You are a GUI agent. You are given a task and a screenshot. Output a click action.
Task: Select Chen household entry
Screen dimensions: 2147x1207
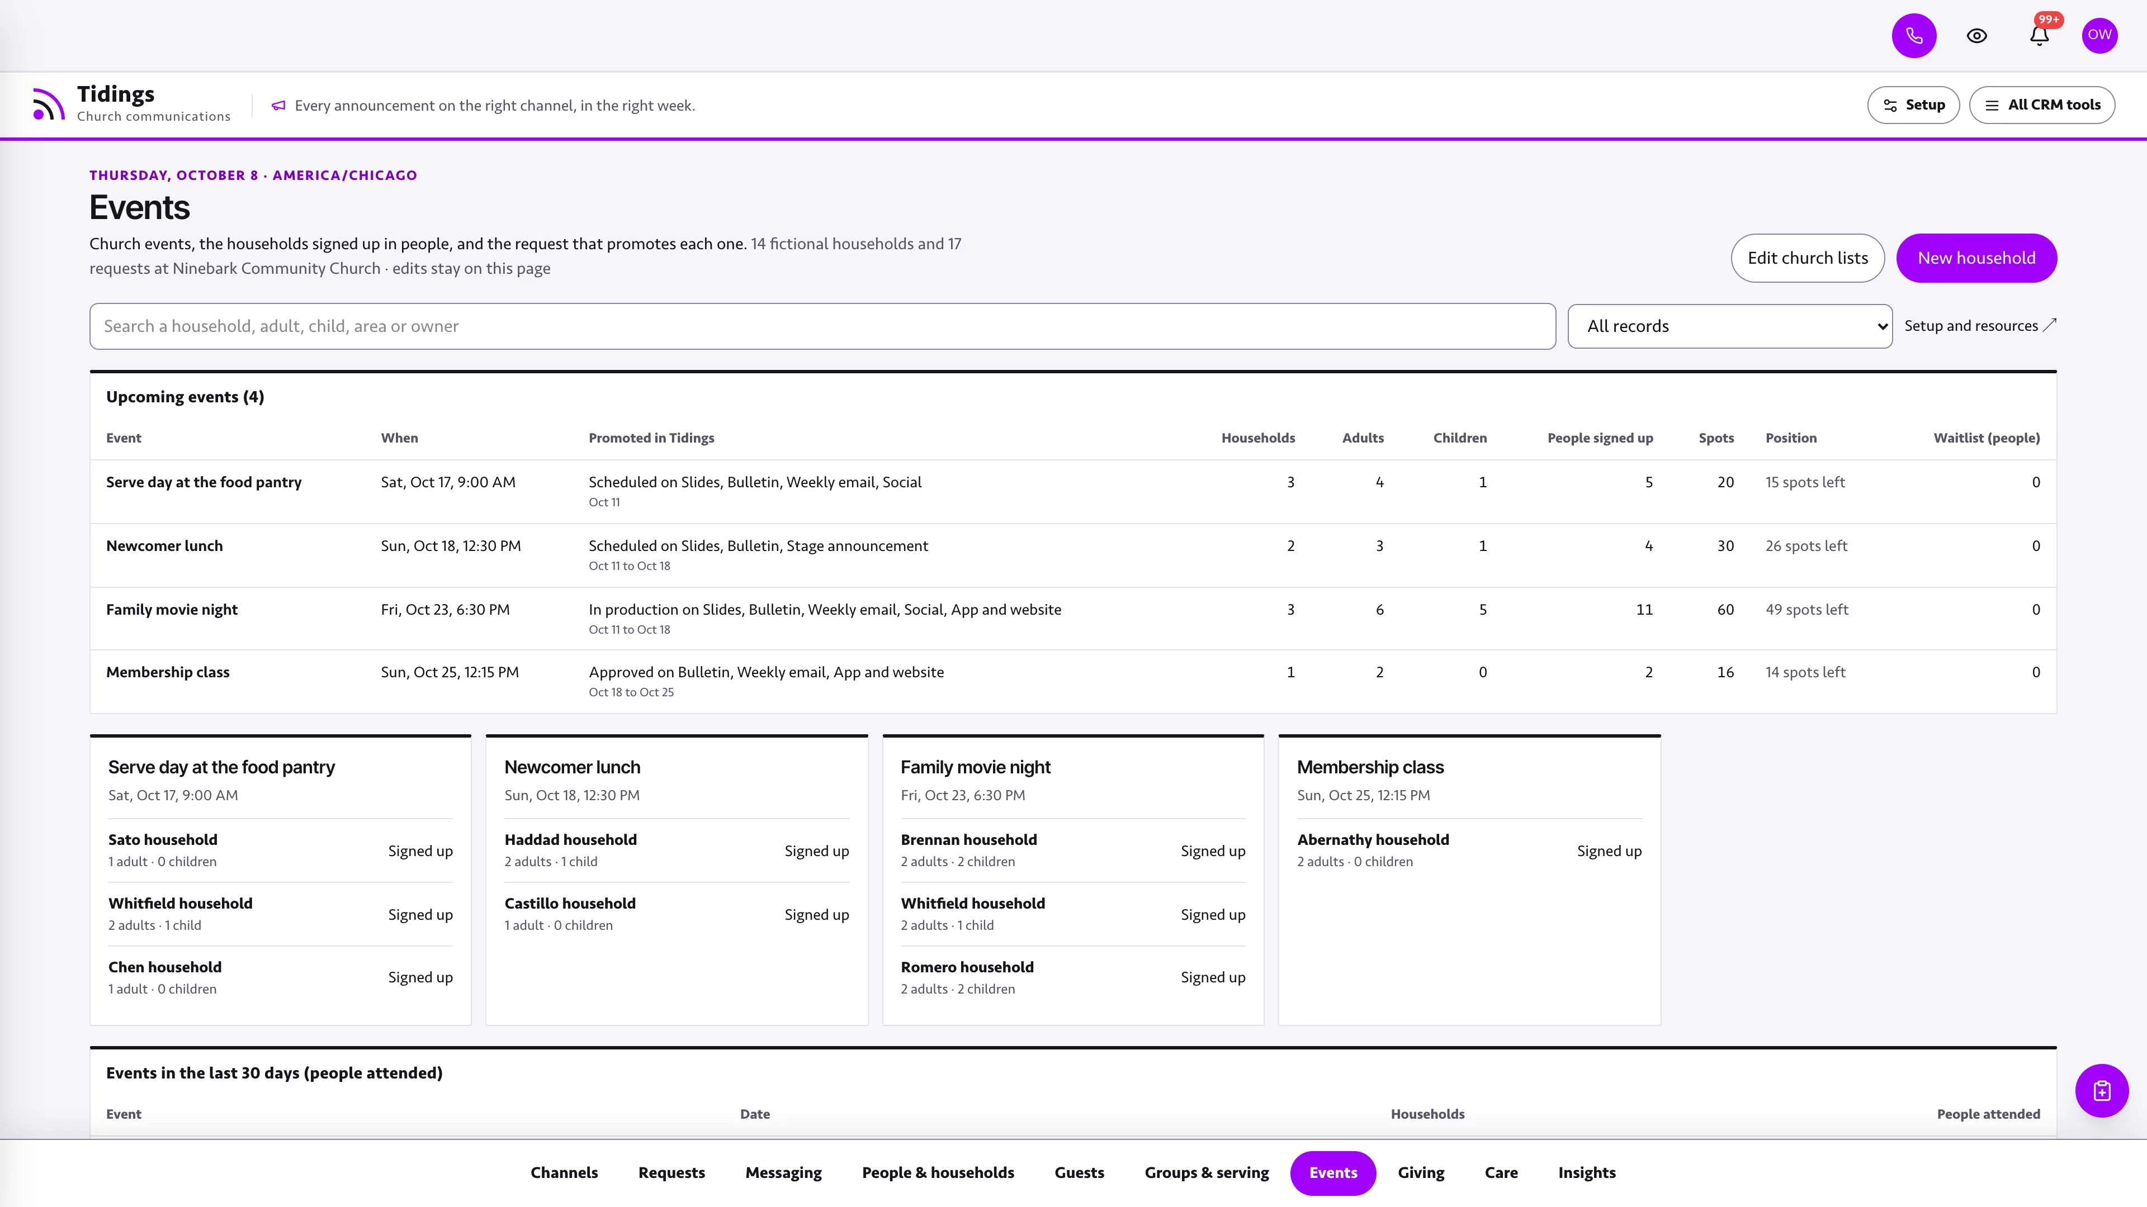point(280,977)
